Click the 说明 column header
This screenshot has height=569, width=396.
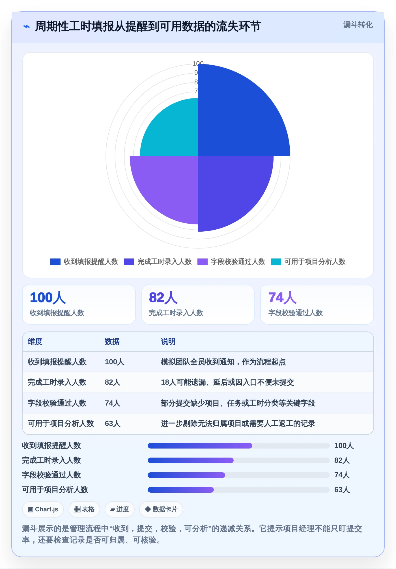coord(168,342)
